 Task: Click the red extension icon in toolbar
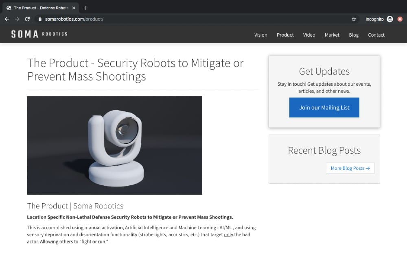[x=400, y=19]
